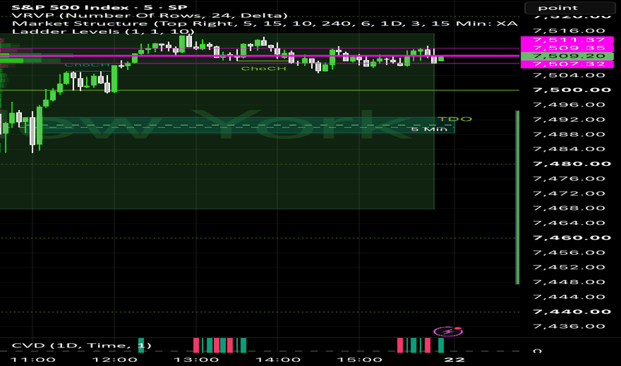621x366 pixels.
Task: Click the 15:00 time axis label
Action: click(359, 359)
